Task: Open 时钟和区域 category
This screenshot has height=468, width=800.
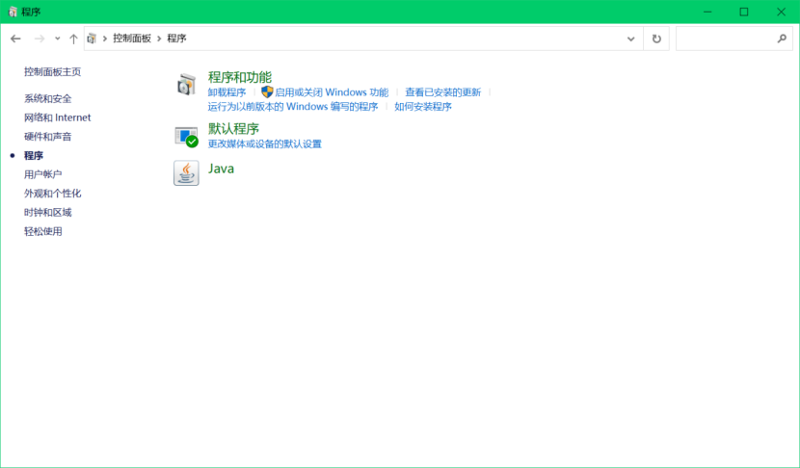Action: click(x=48, y=212)
